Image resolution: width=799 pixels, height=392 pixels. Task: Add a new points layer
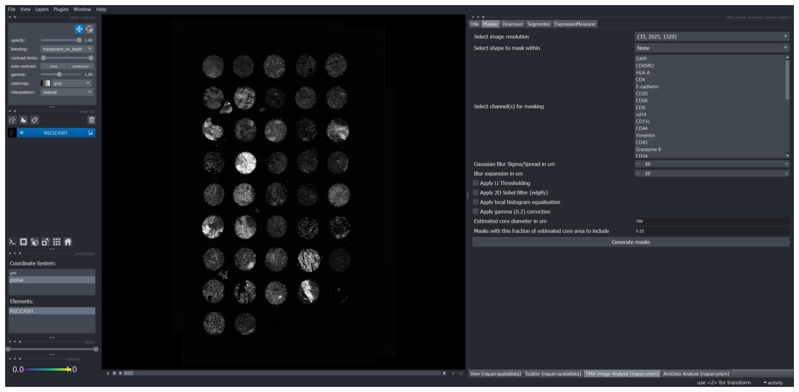[x=13, y=120]
